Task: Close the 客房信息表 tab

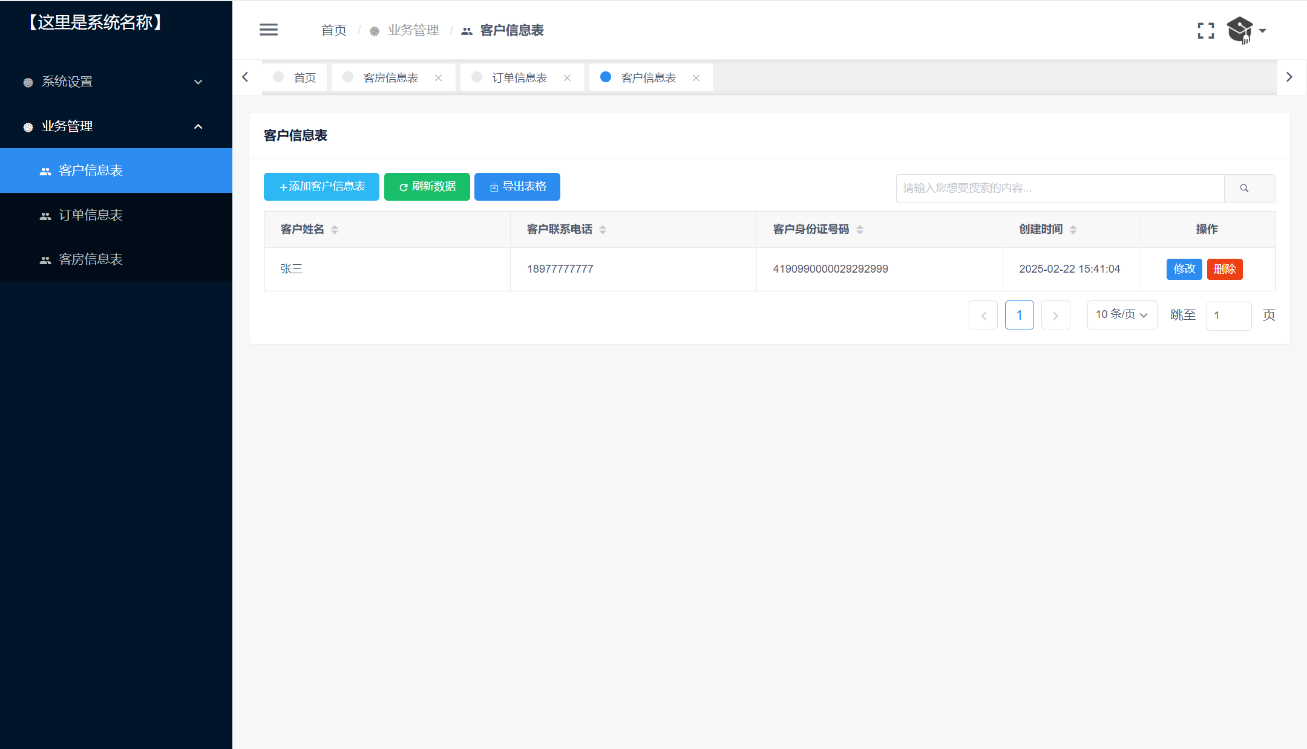Action: [x=438, y=78]
